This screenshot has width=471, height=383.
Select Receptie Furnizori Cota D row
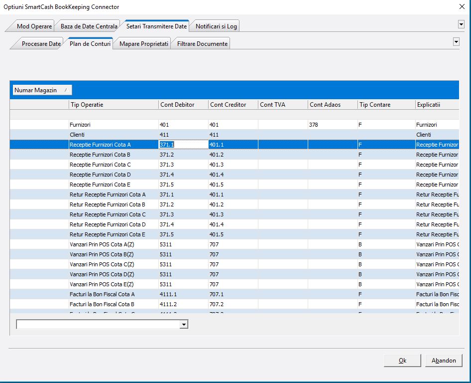[x=235, y=174]
